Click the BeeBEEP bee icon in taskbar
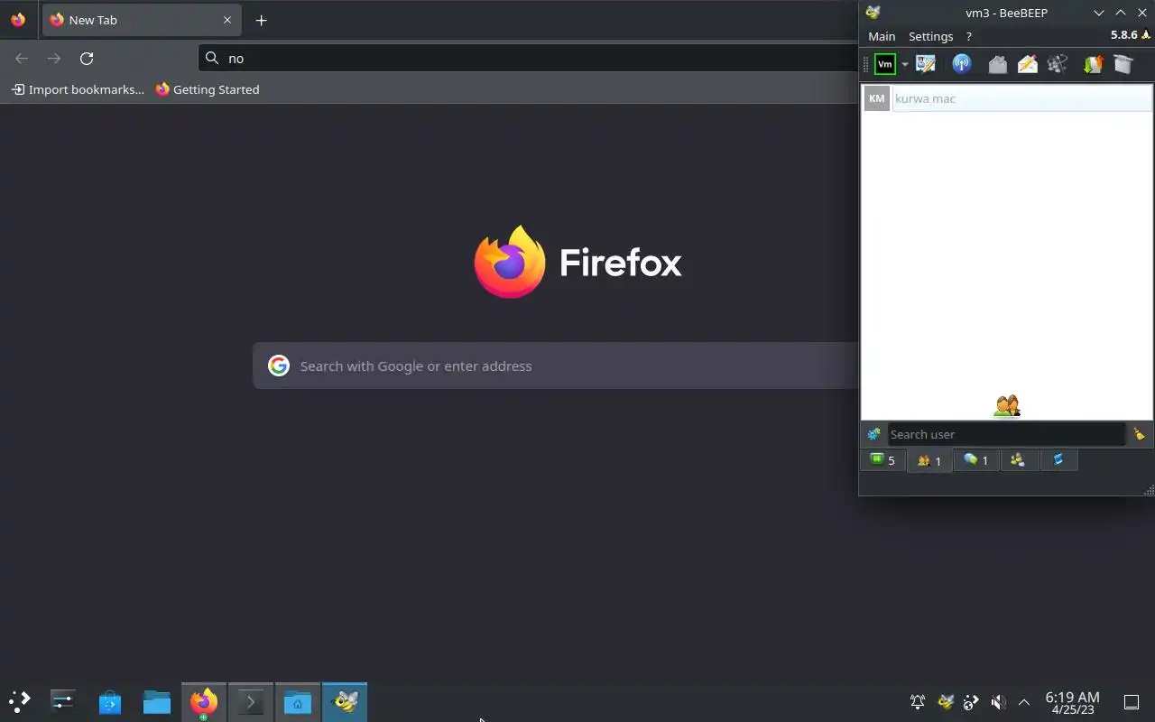 (x=345, y=701)
